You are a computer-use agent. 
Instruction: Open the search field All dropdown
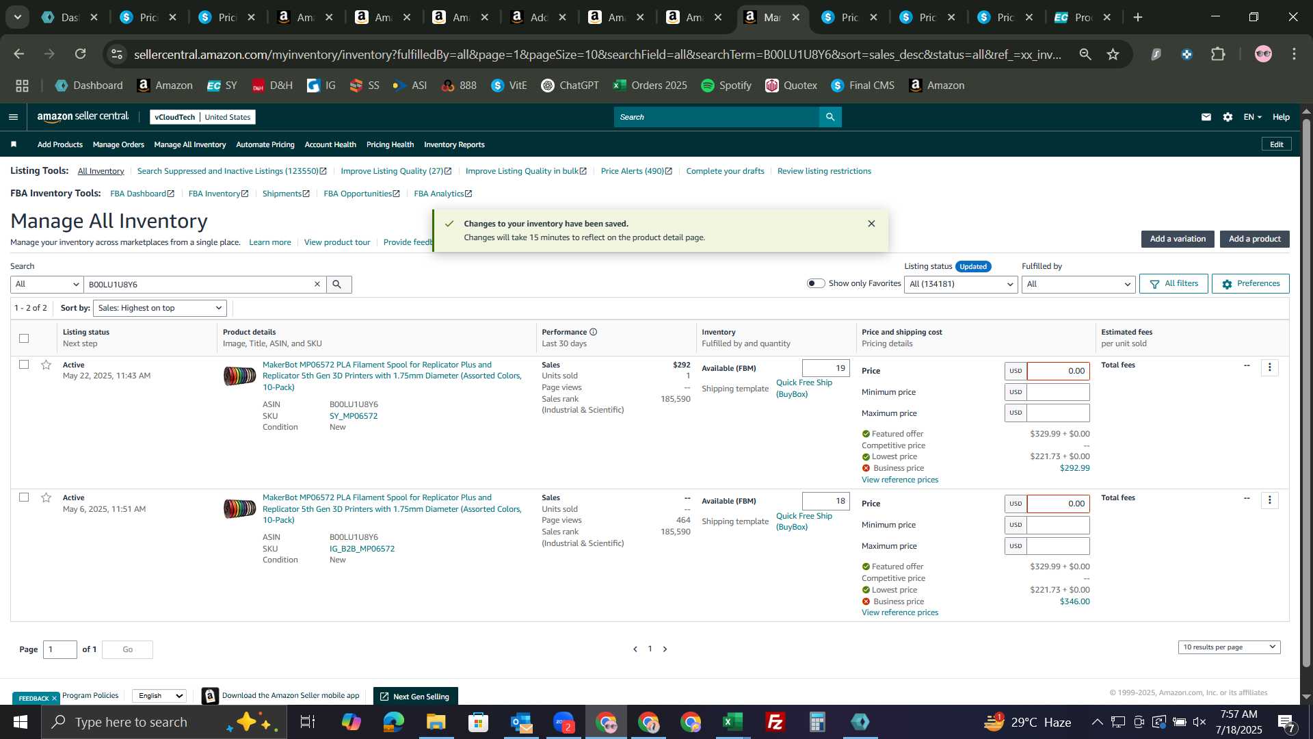(47, 284)
